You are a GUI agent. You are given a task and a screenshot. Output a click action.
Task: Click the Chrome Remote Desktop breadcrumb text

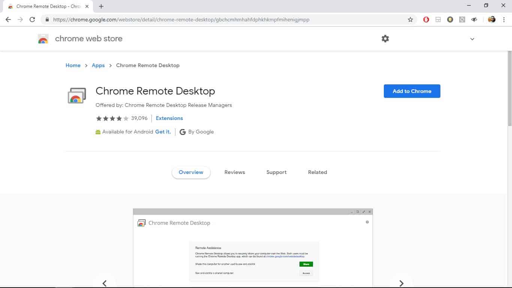(x=148, y=65)
